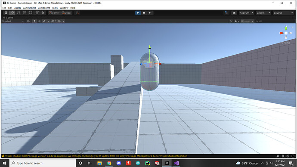The height and width of the screenshot is (167, 297).
Task: Open the Window menu
Action: (x=64, y=8)
